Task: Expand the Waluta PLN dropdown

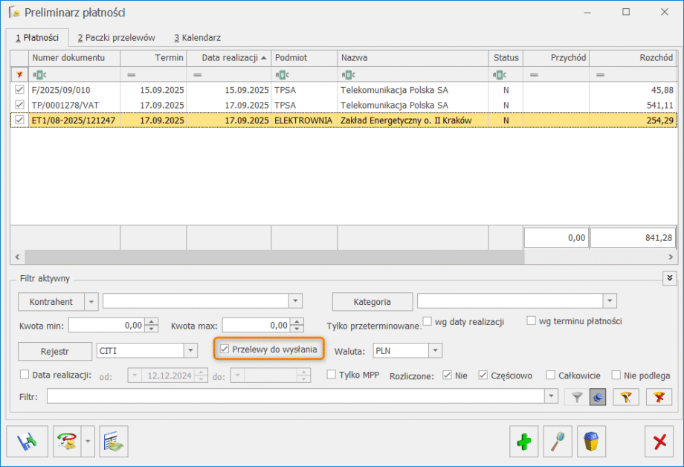Action: (436, 350)
